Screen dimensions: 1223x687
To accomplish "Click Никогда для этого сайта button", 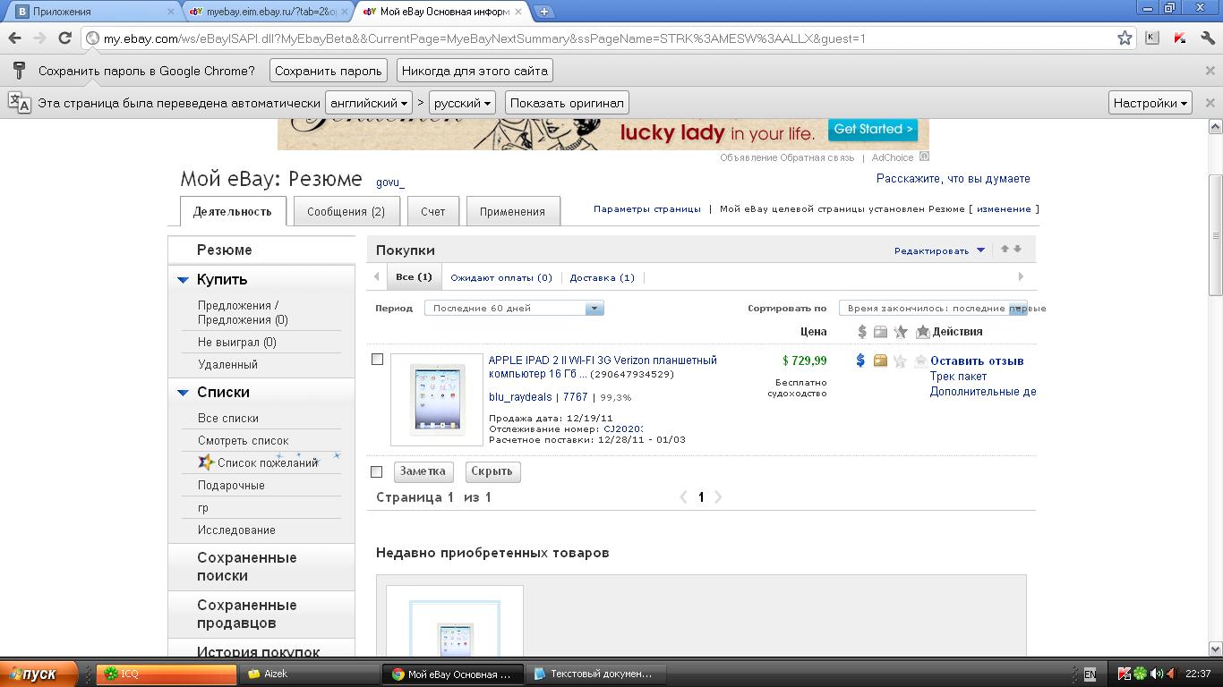I will 475,71.
